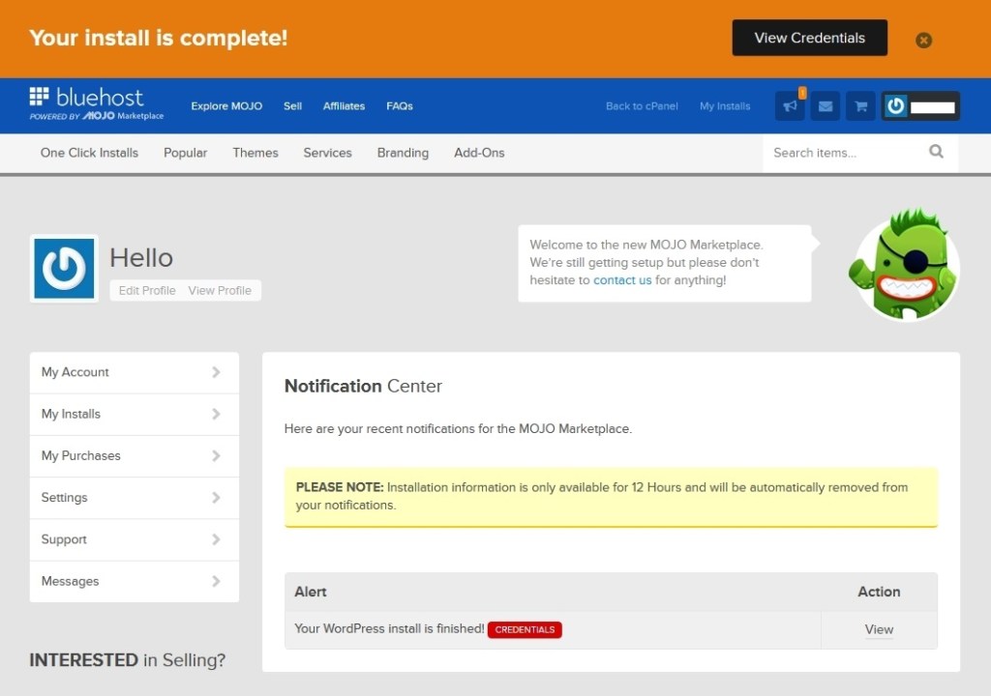Open the Explore MOJO menu
The width and height of the screenshot is (991, 696).
(226, 106)
